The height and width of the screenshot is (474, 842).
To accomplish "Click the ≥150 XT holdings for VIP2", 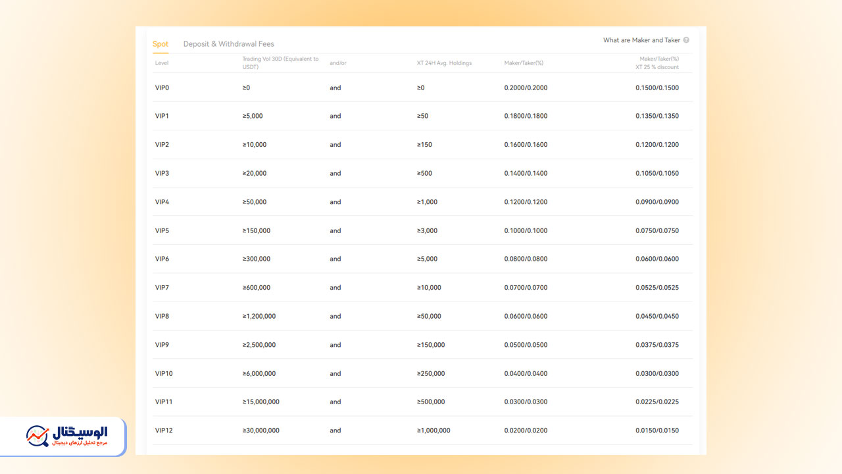I will pyautogui.click(x=424, y=145).
